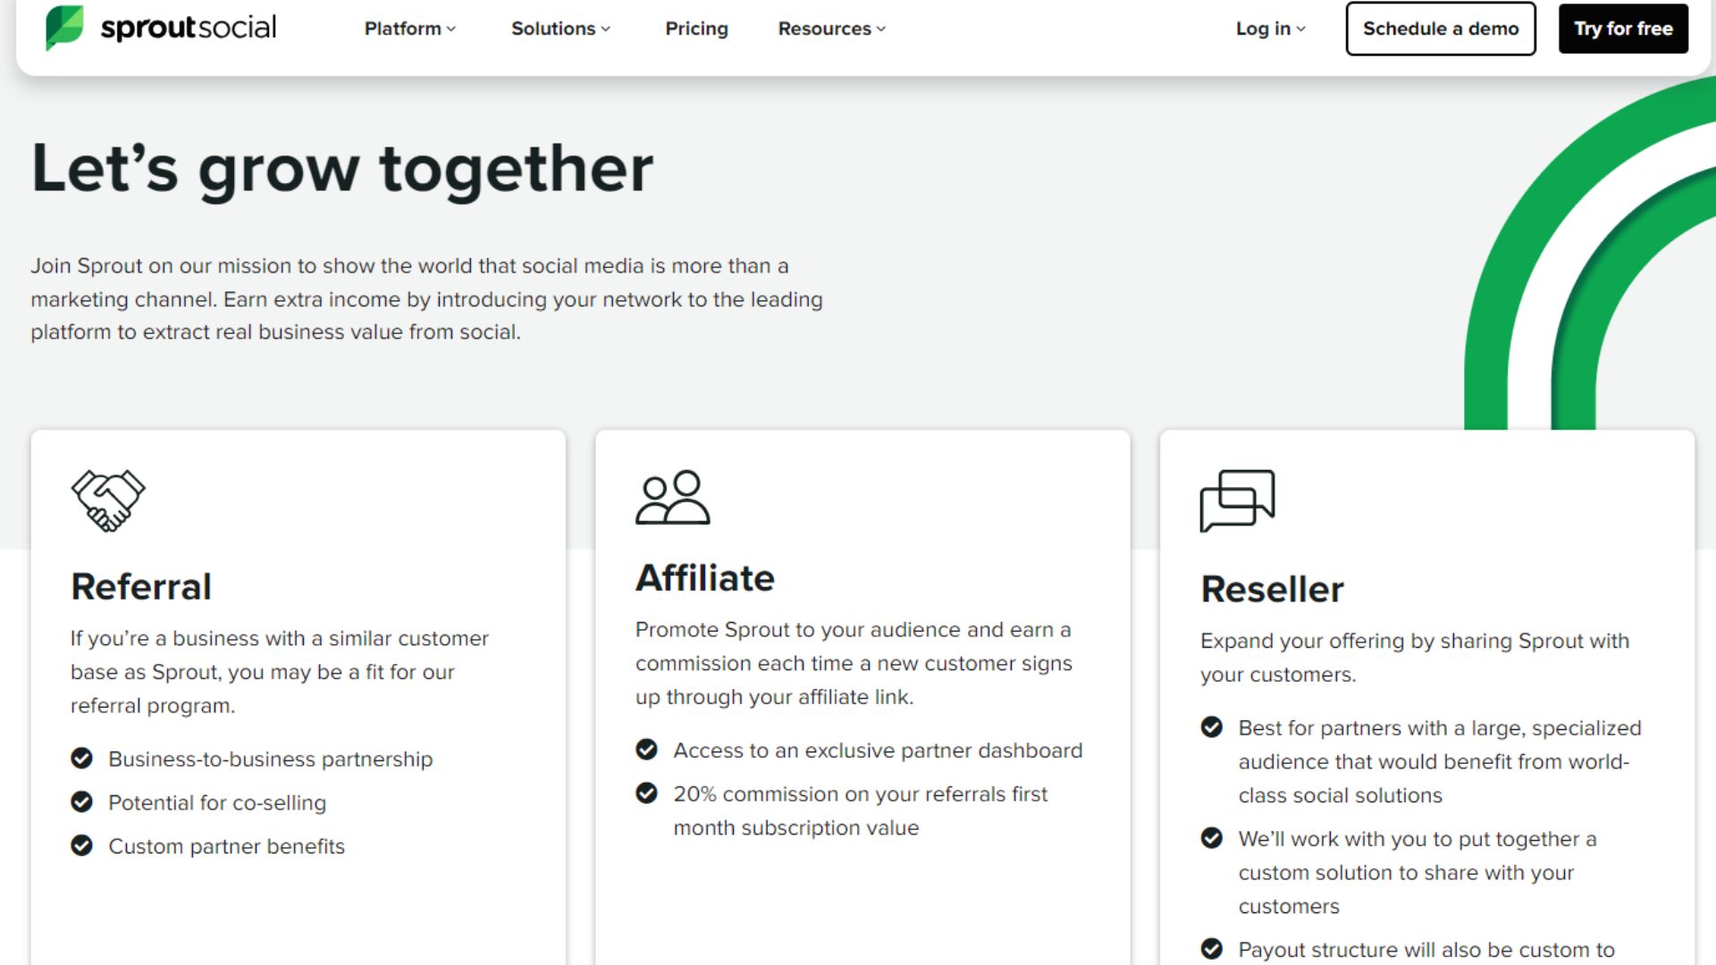Click checkmark beside Potential for co-selling
Image resolution: width=1716 pixels, height=965 pixels.
(x=81, y=802)
